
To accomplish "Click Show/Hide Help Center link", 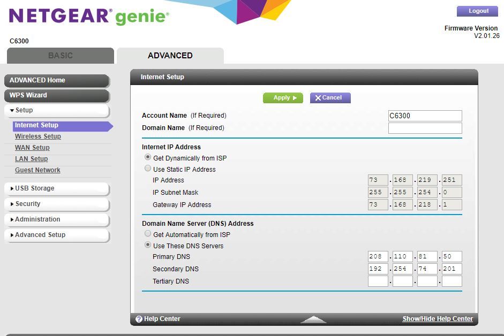I will [438, 319].
